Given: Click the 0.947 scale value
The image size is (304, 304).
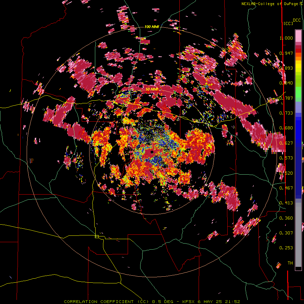Looking at the screenshot, I should [x=286, y=53].
